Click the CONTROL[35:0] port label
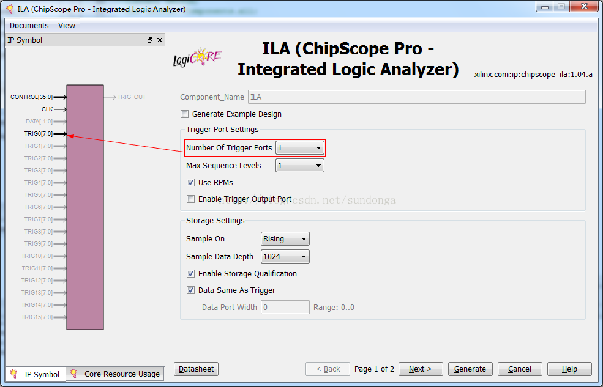The width and height of the screenshot is (603, 387). 32,97
